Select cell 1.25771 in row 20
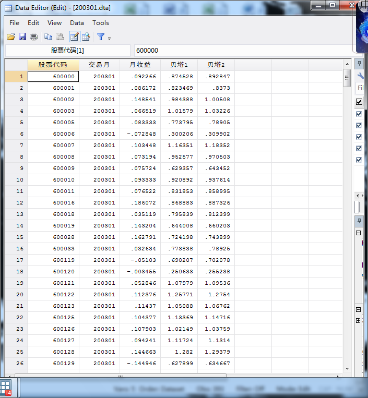This screenshot has height=398, width=368. tap(179, 294)
